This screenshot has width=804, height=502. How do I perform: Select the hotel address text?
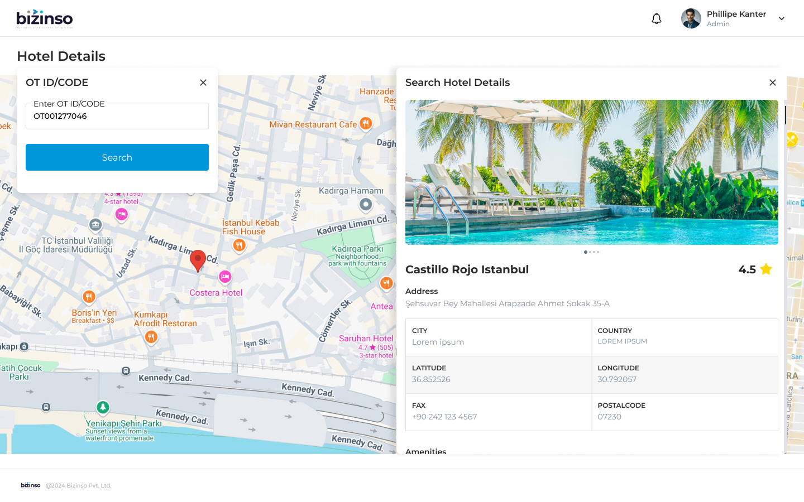pos(508,303)
